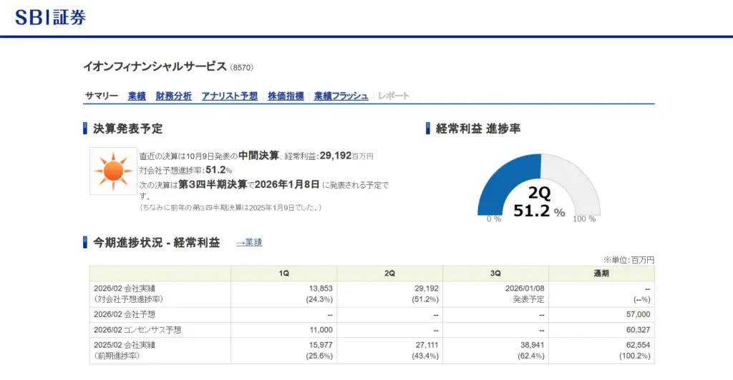Viewport: 733px width, 380px height.
Task: Click the 通期 column header
Action: [601, 274]
